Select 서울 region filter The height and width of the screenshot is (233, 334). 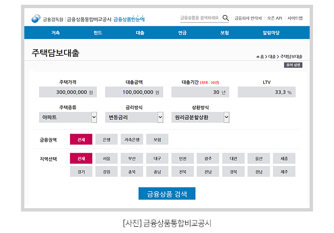(x=106, y=159)
